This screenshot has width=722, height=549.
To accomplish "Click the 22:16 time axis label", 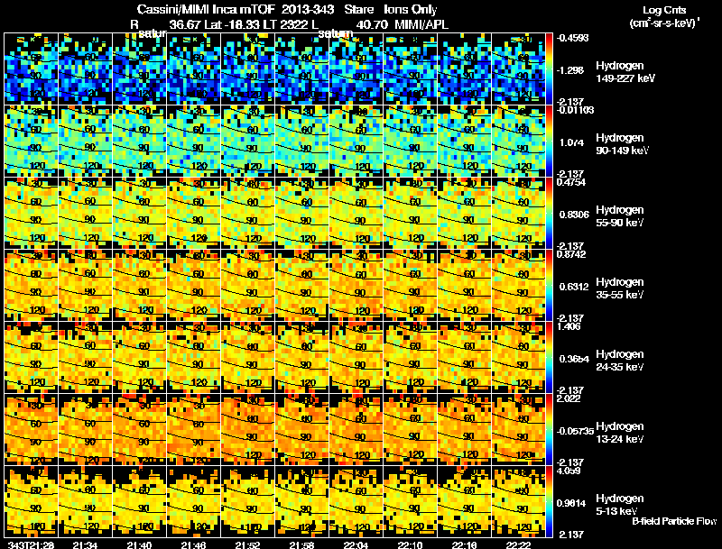I will point(465,544).
